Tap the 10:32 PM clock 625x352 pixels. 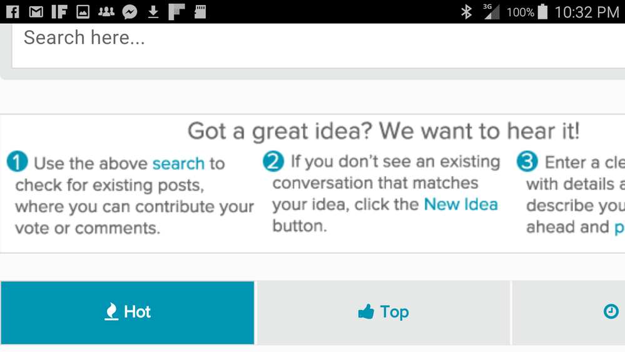pyautogui.click(x=587, y=12)
